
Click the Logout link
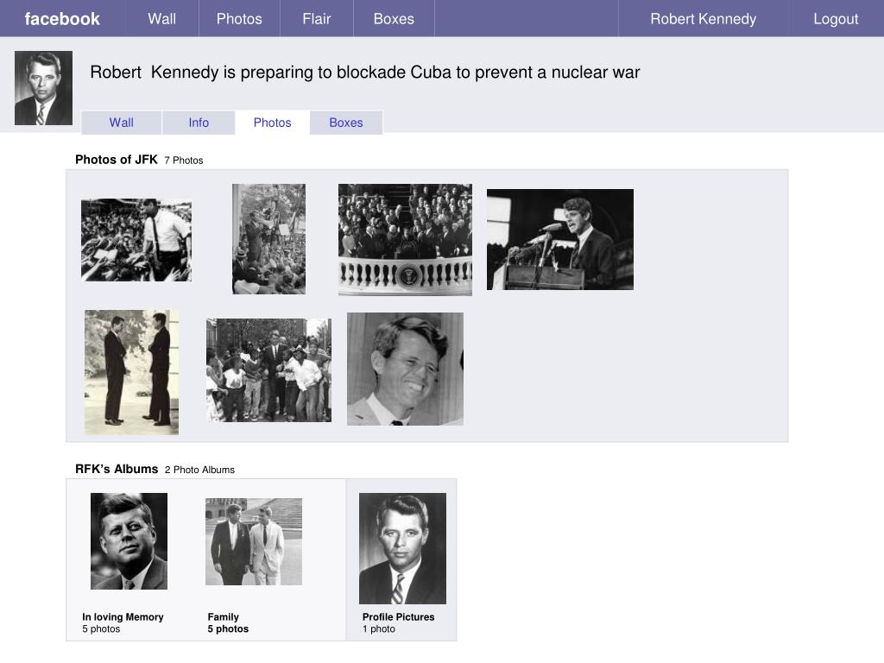coord(836,19)
